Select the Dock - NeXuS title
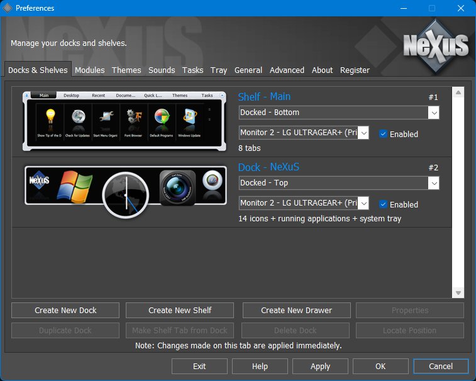The image size is (476, 381). [x=268, y=167]
